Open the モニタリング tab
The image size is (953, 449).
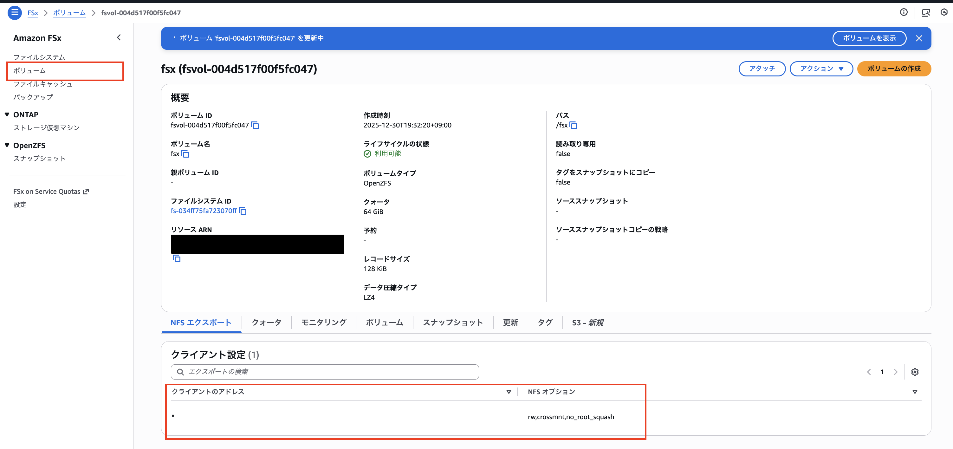[x=323, y=322]
